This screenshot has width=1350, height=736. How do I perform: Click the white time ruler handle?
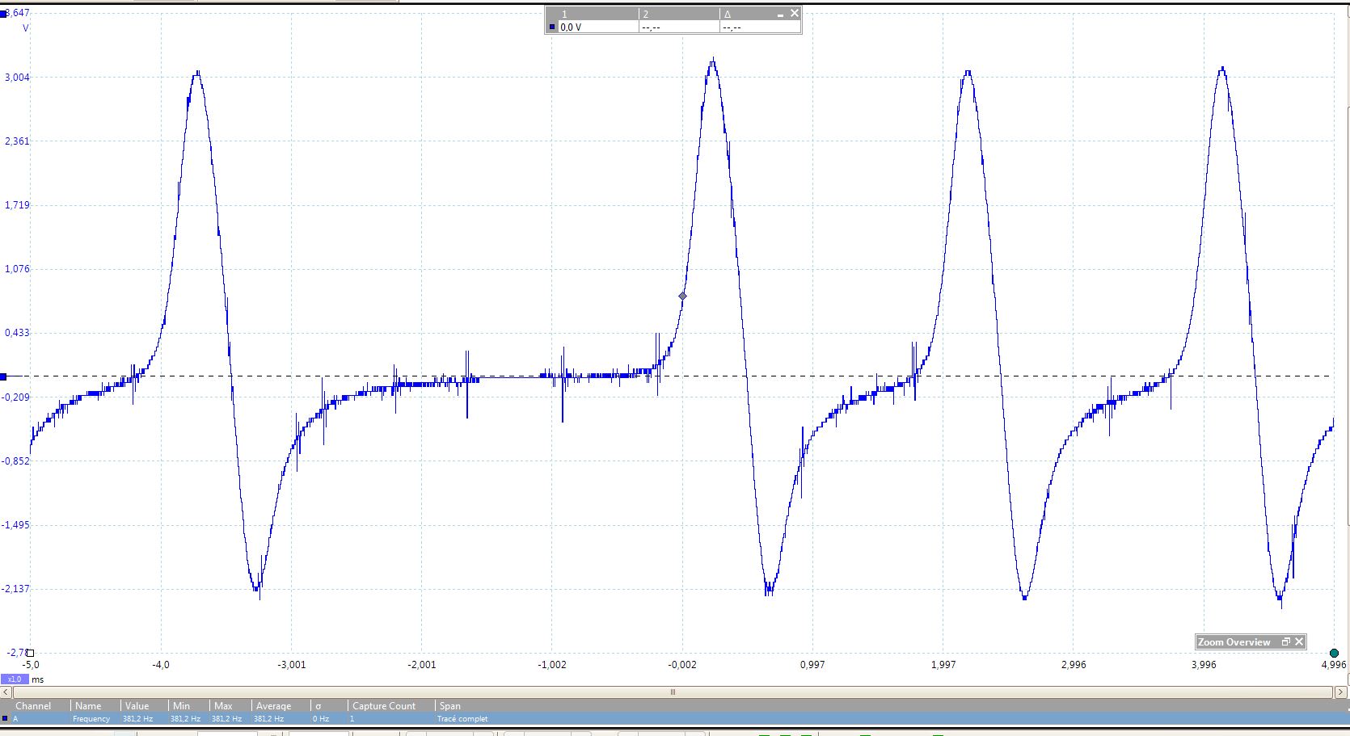point(31,653)
